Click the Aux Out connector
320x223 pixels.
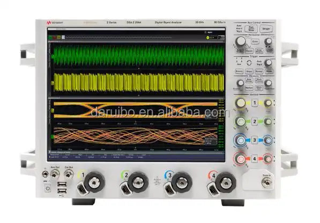[55, 174]
